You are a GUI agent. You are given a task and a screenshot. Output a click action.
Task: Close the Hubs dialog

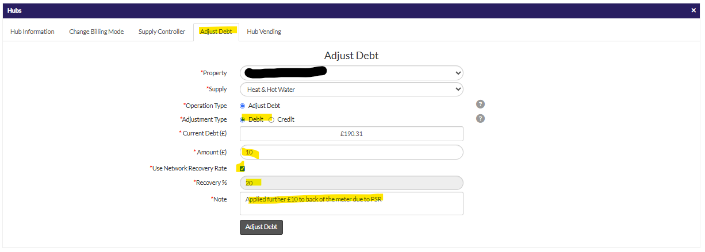pos(693,10)
